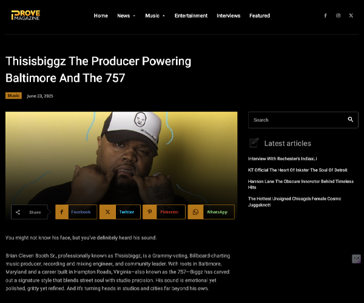Open the X icon in the header

click(351, 16)
